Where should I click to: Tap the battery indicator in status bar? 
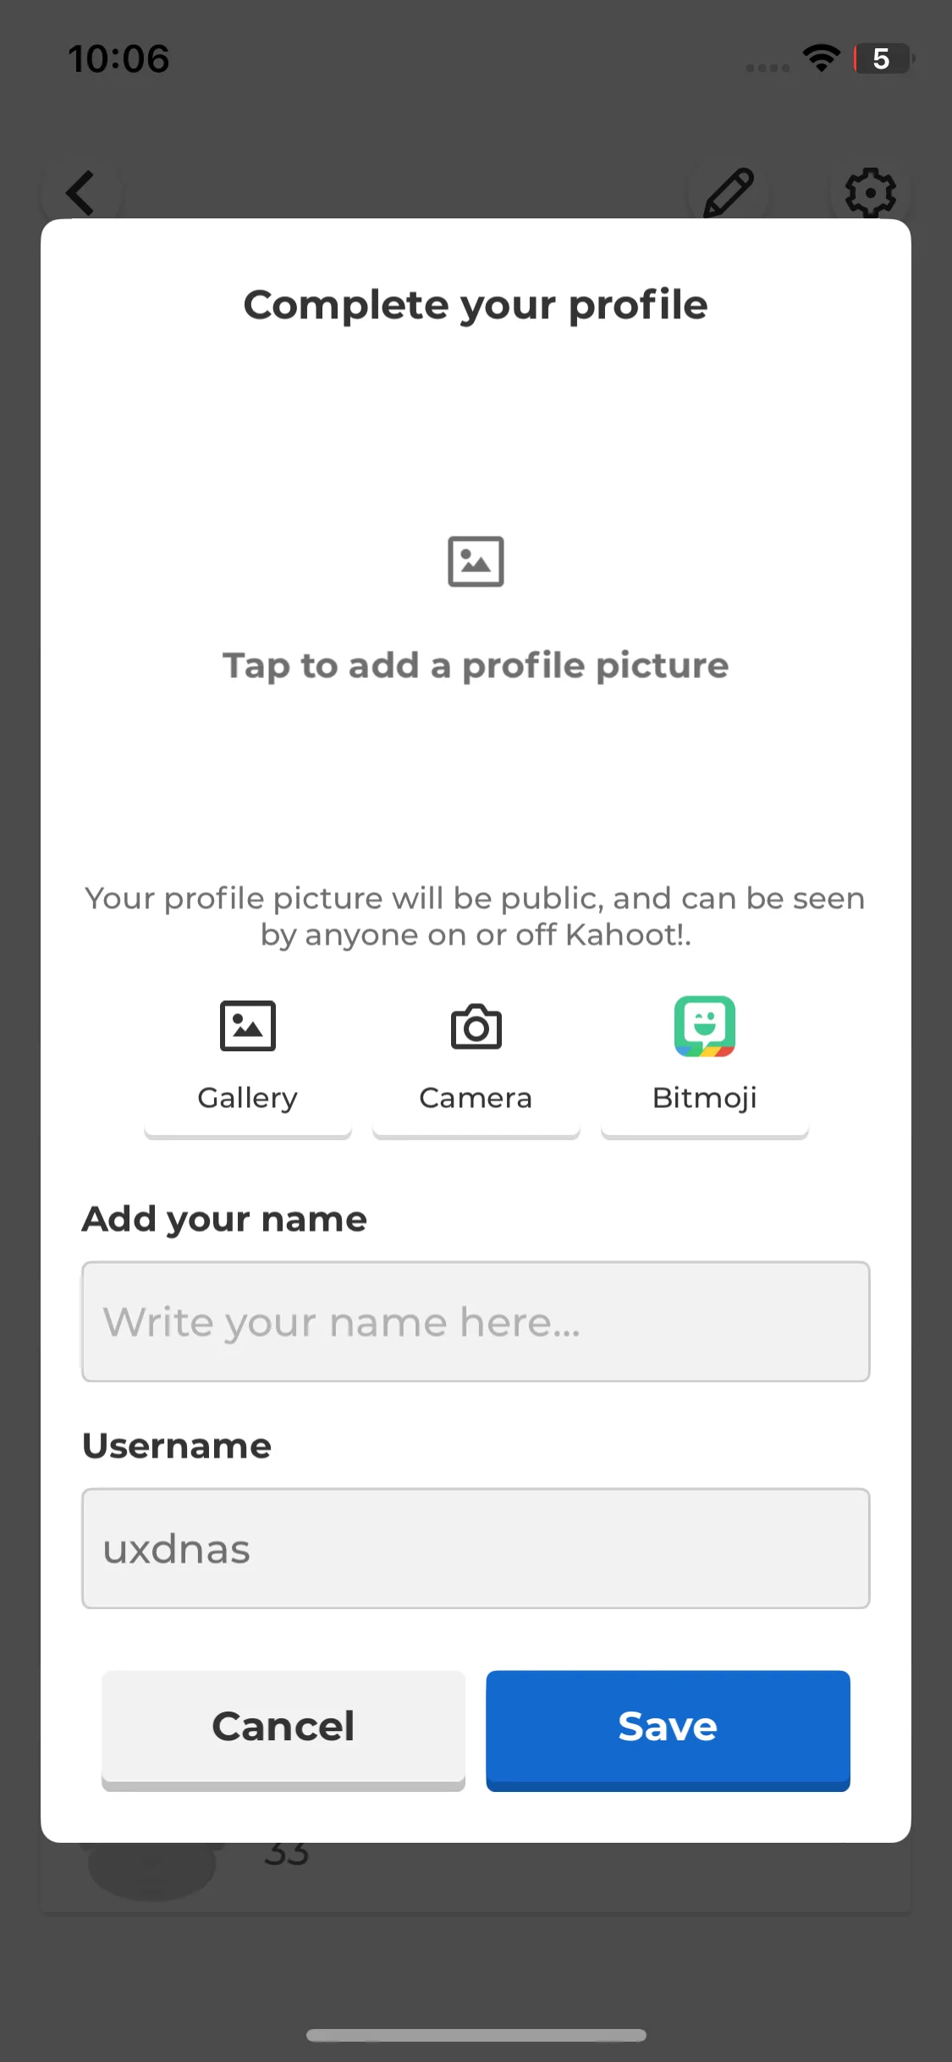(883, 58)
